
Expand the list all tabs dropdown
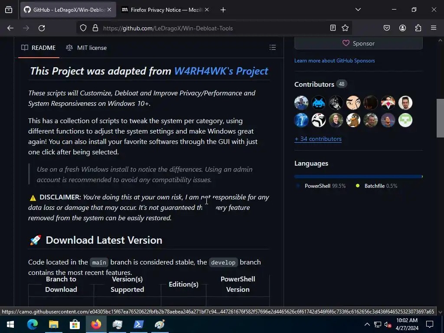pyautogui.click(x=358, y=10)
